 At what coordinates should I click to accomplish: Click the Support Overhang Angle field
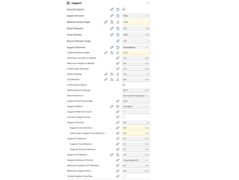pos(134,101)
